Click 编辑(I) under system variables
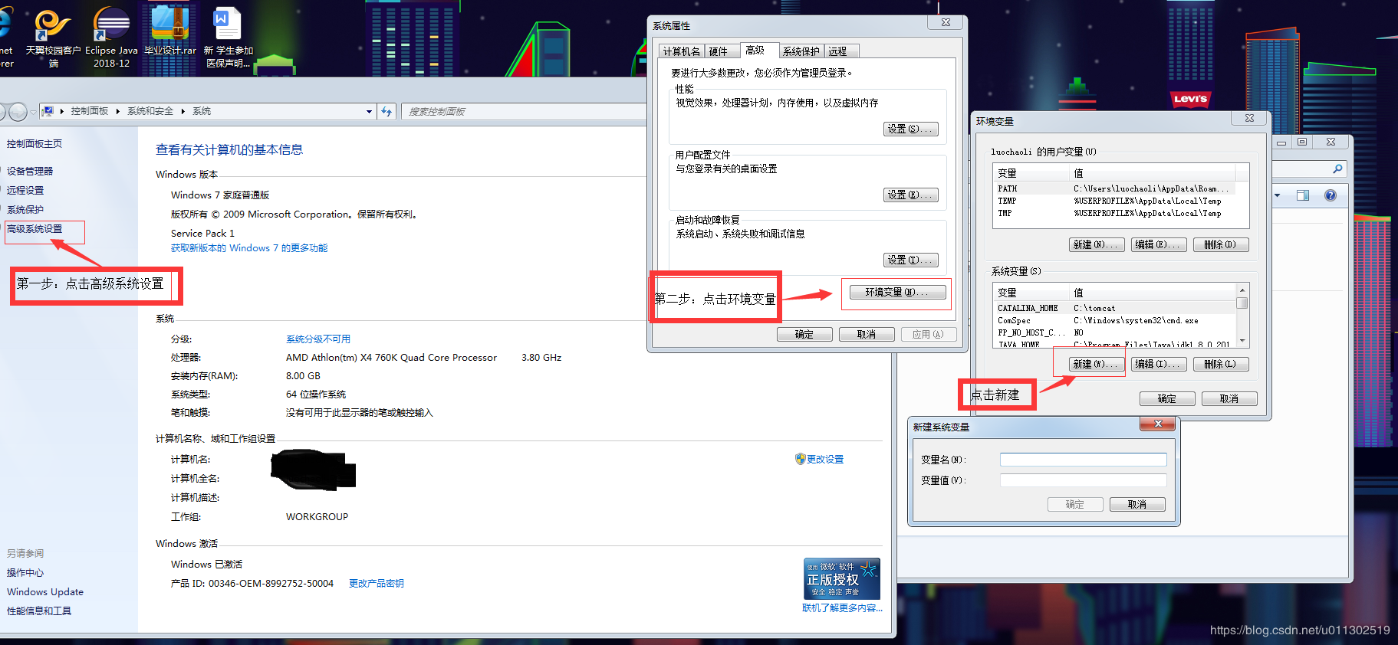 (x=1159, y=365)
